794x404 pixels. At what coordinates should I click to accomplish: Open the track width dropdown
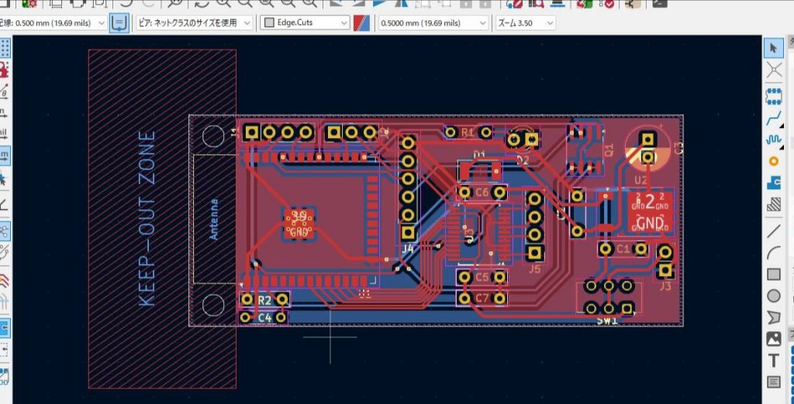pos(54,22)
